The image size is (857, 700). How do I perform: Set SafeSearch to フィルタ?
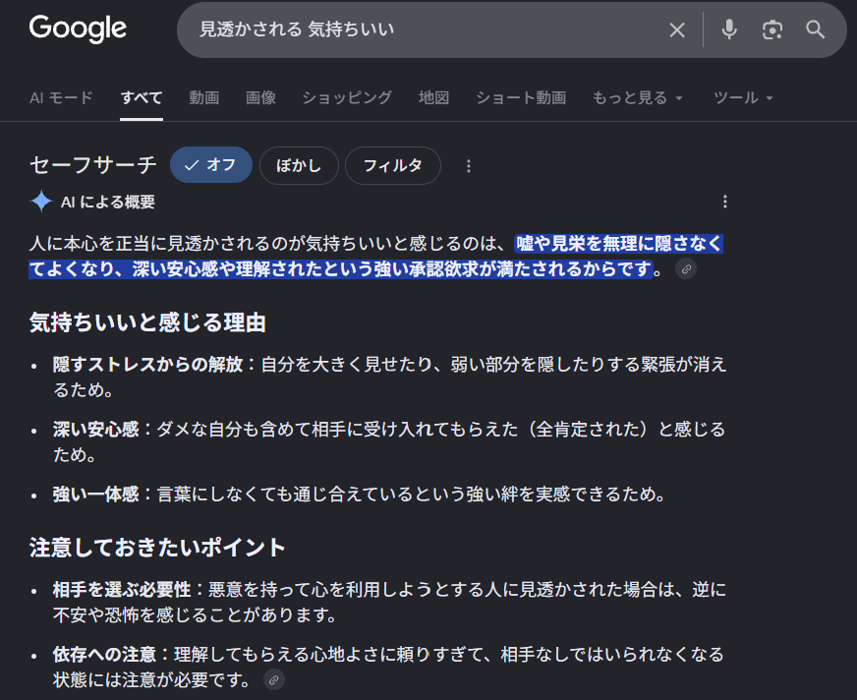click(x=393, y=165)
